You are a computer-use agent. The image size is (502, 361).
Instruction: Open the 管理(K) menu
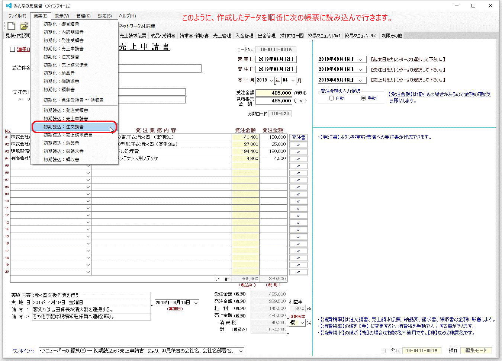(83, 16)
